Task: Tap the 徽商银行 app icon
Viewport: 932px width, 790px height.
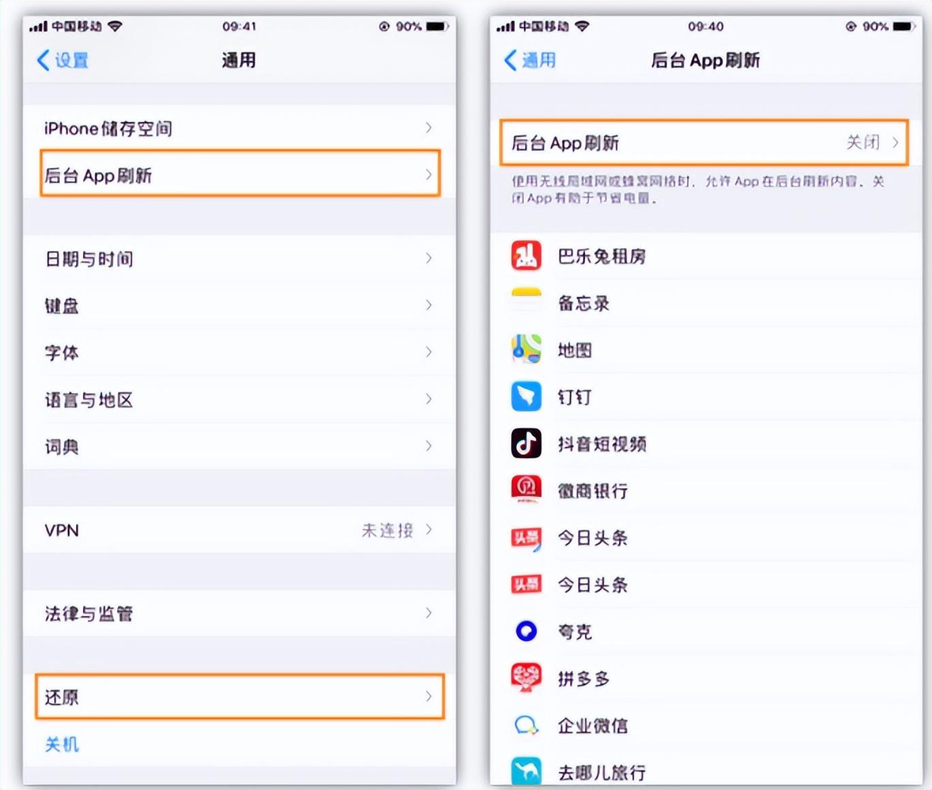Action: (x=526, y=490)
